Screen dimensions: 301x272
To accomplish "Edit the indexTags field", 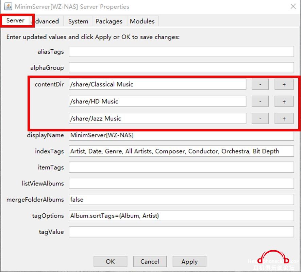I will (x=181, y=151).
